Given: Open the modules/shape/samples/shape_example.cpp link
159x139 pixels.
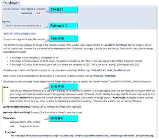Looking at the screenshot, I should click(50, 136).
